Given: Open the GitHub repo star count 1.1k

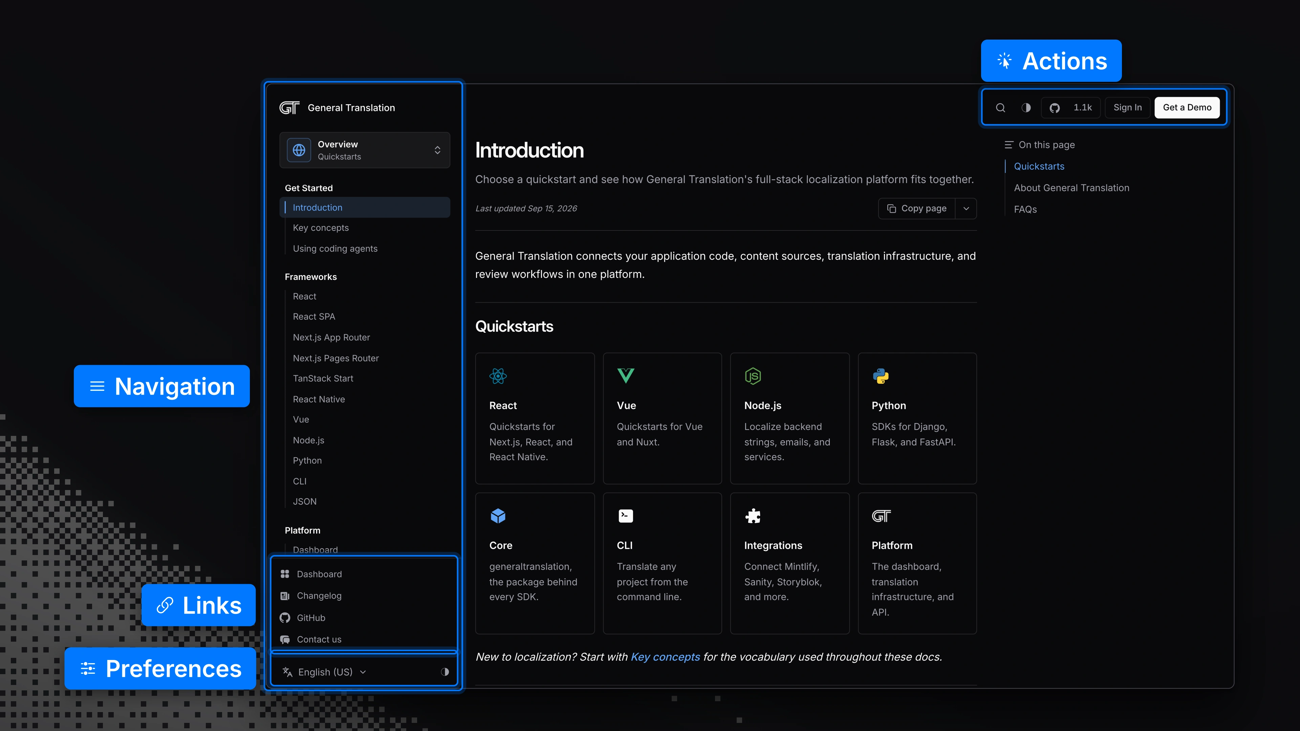Looking at the screenshot, I should pyautogui.click(x=1071, y=108).
